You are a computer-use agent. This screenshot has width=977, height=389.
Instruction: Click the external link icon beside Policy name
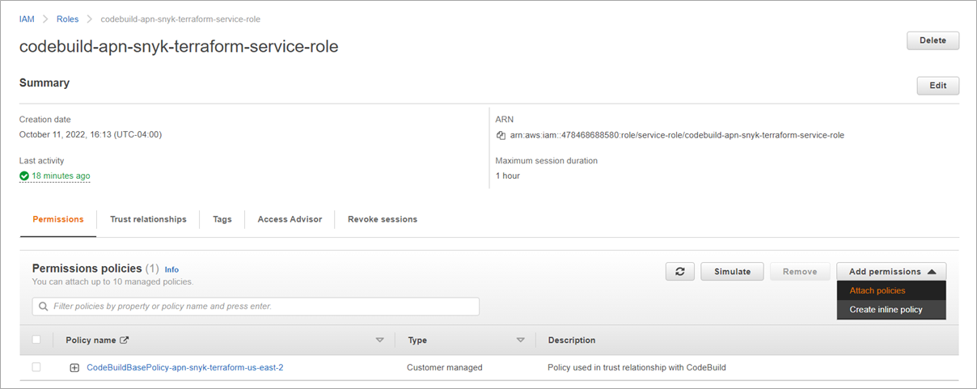(x=124, y=340)
